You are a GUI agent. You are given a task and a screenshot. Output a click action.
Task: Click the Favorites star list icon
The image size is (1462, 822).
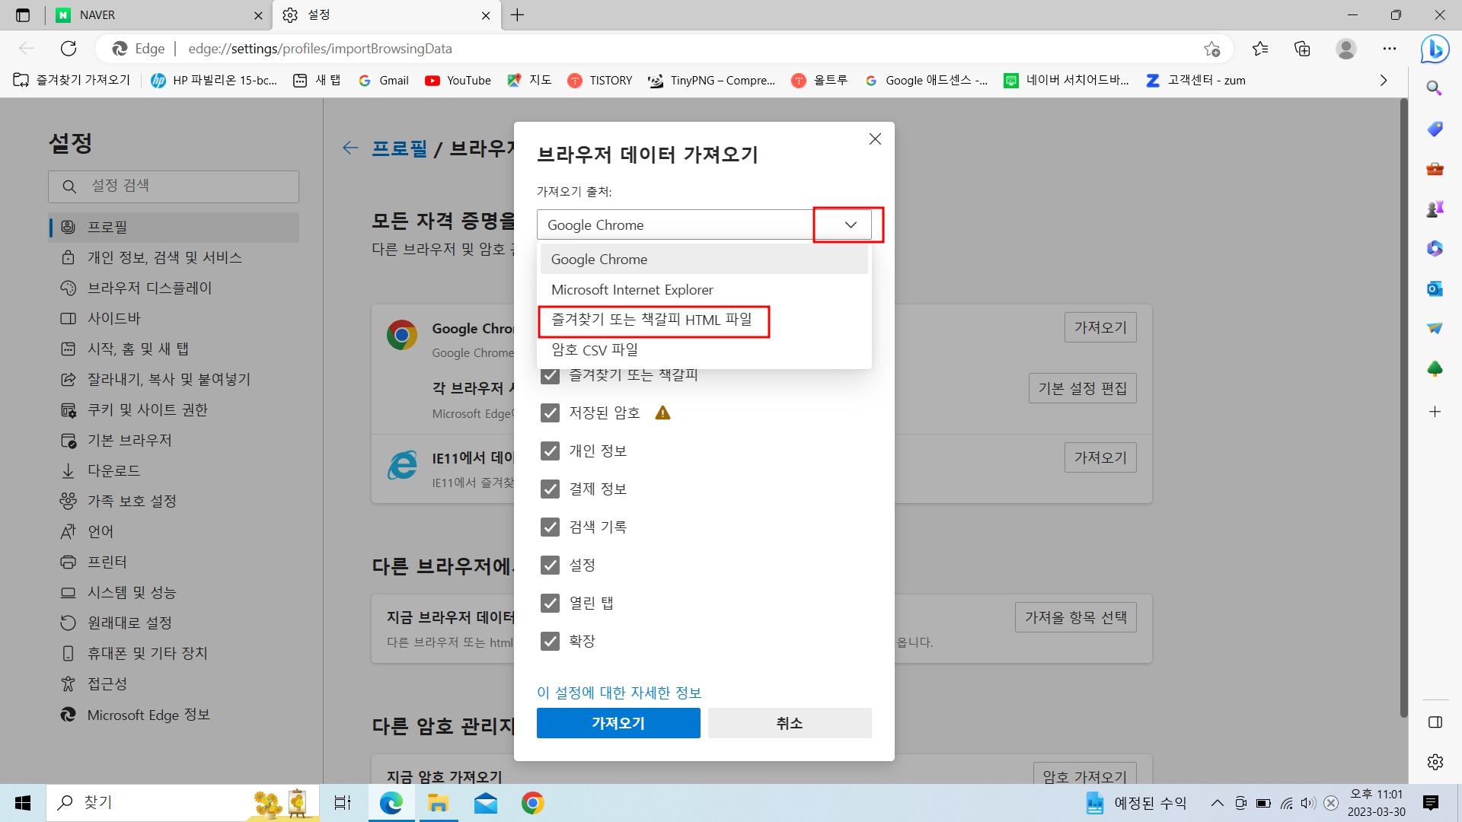pyautogui.click(x=1260, y=49)
